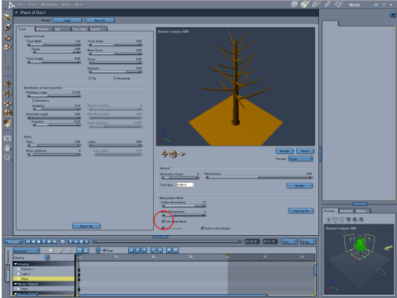Toggle the Full-Detail Mesh checkbox
The height and width of the screenshot is (298, 397).
click(x=163, y=221)
